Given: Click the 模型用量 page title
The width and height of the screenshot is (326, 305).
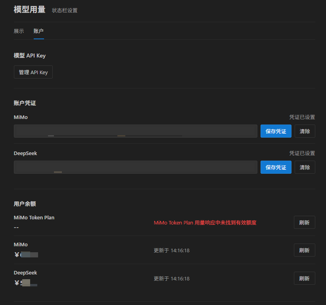Looking at the screenshot, I should pos(29,10).
